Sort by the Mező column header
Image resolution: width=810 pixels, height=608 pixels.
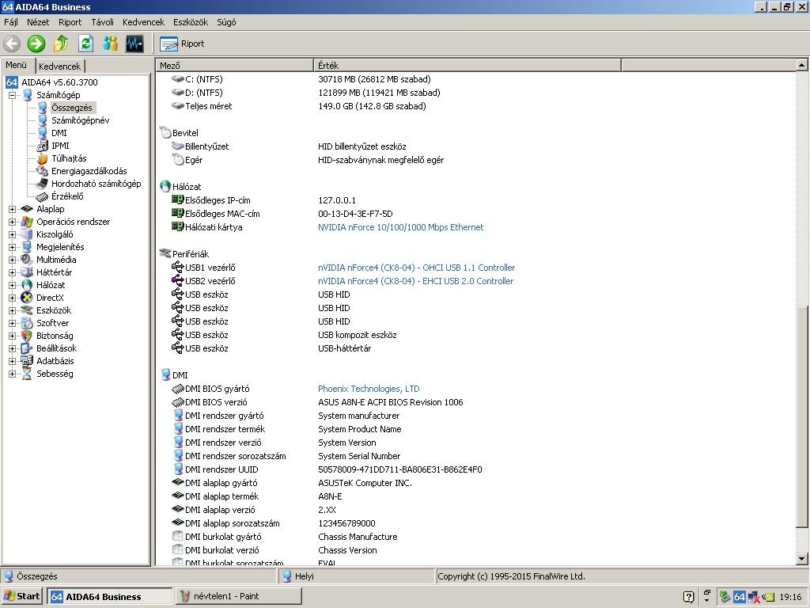pos(234,66)
